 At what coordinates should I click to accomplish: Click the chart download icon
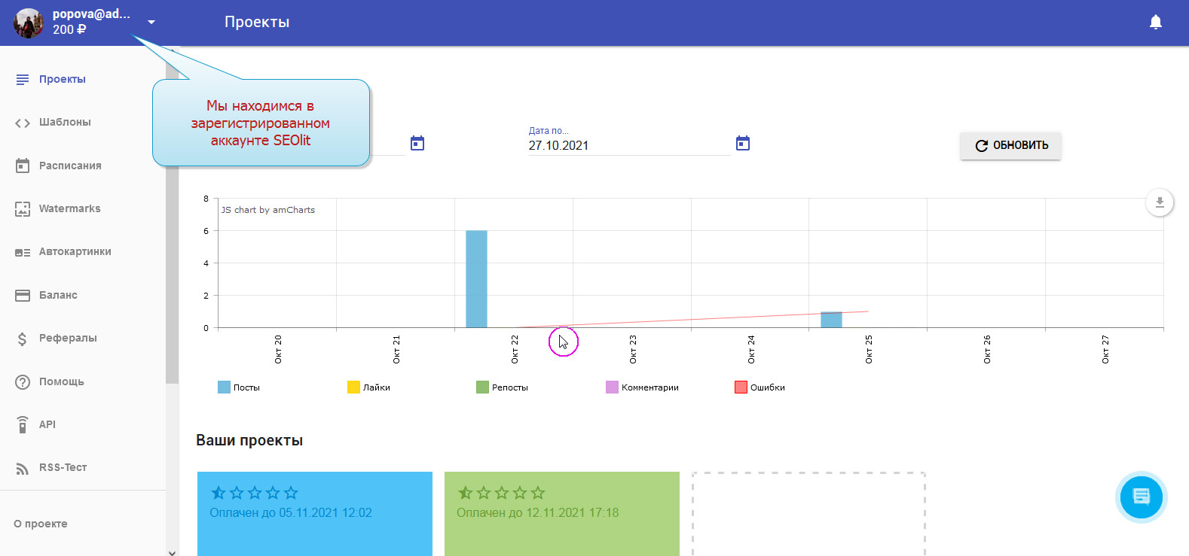click(1160, 202)
